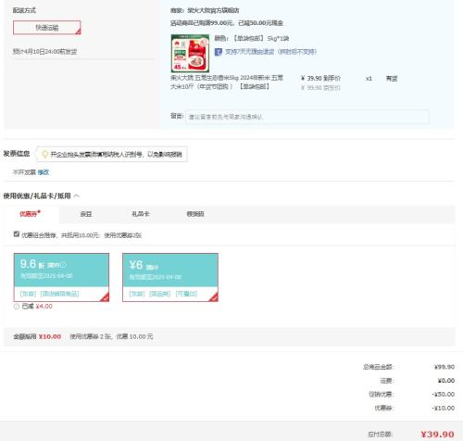Click the clock icon next to 已减 ¥4.00
This screenshot has height=441, width=463.
17,307
